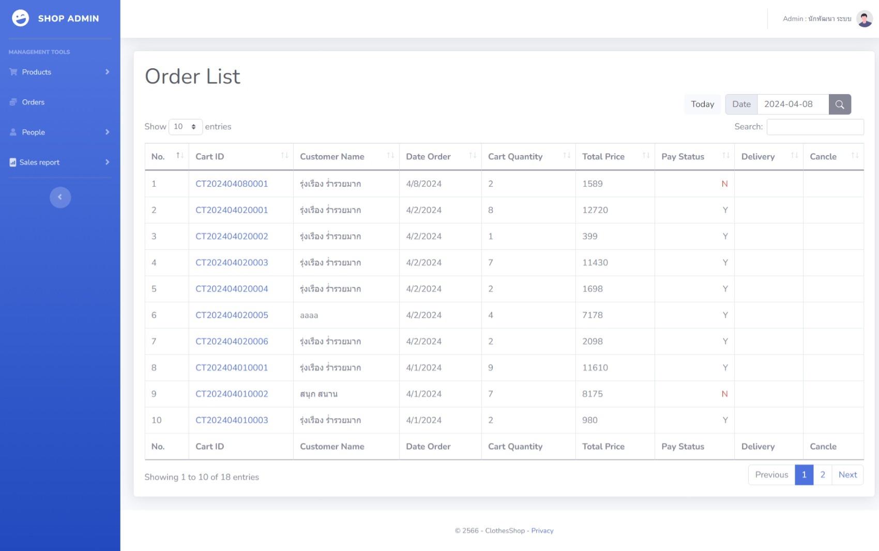Click the admin profile avatar top right
This screenshot has height=551, width=879.
(x=863, y=18)
